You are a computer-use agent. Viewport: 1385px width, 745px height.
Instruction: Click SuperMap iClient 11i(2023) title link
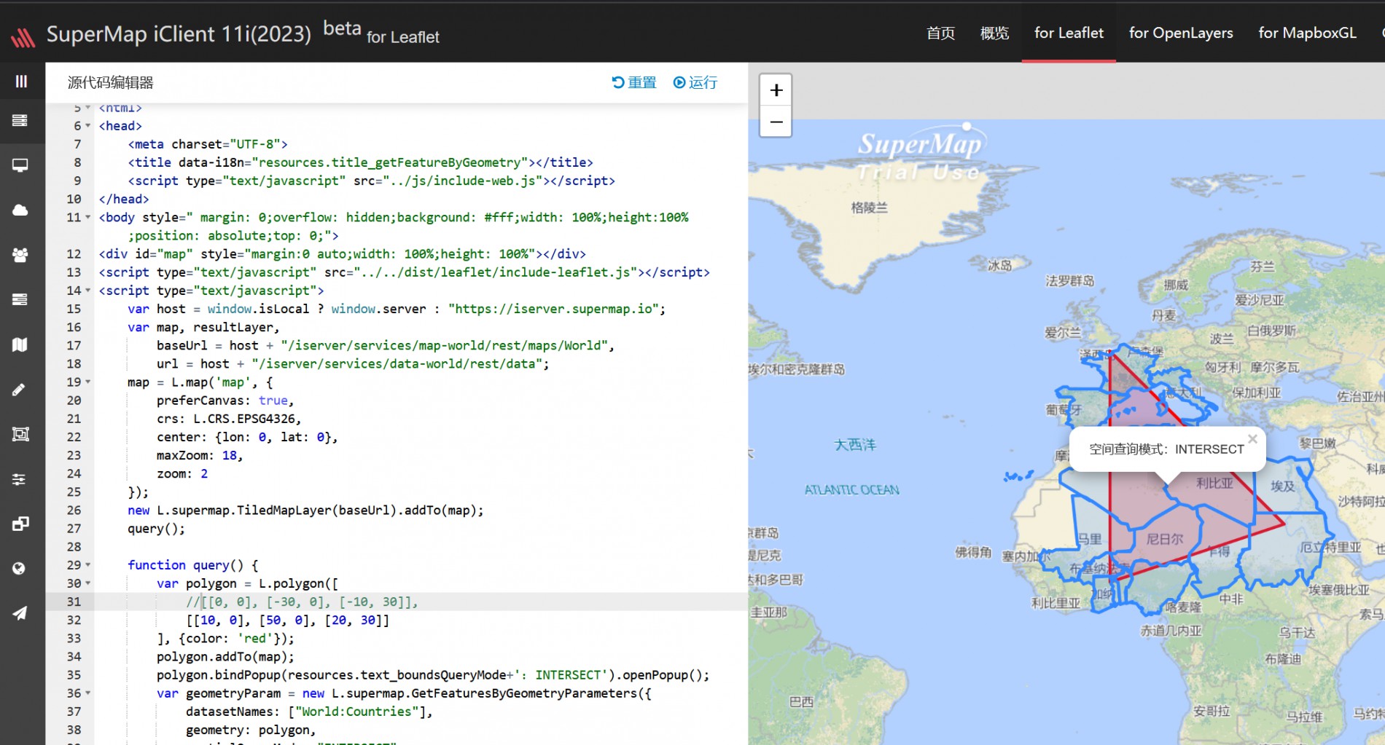(x=179, y=33)
